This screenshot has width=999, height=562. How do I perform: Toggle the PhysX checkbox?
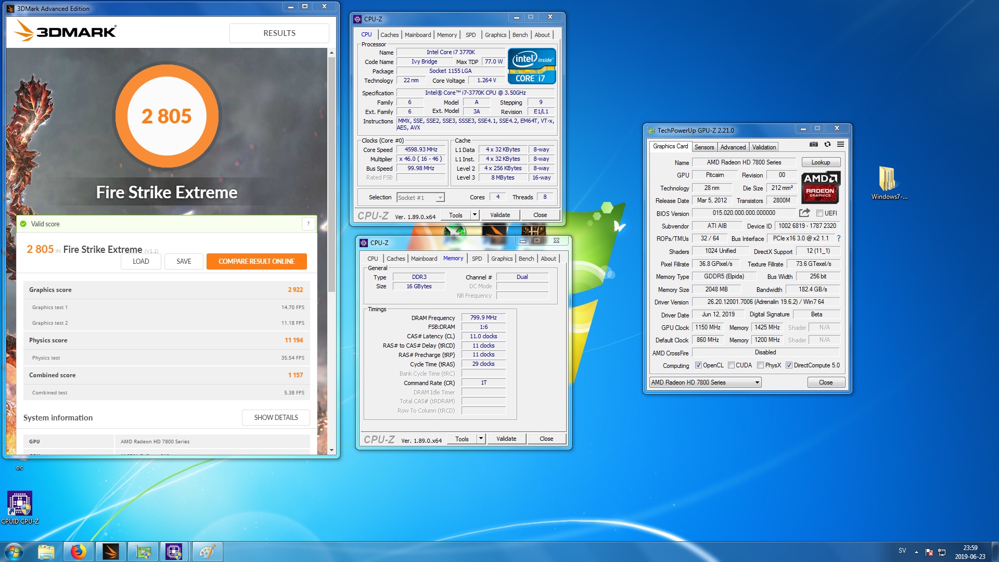pyautogui.click(x=761, y=365)
